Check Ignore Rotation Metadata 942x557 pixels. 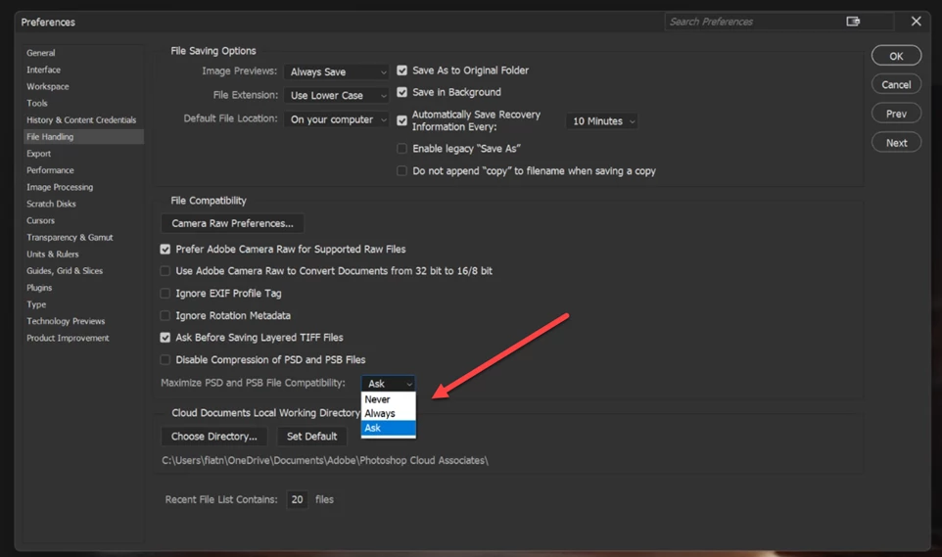pyautogui.click(x=165, y=315)
